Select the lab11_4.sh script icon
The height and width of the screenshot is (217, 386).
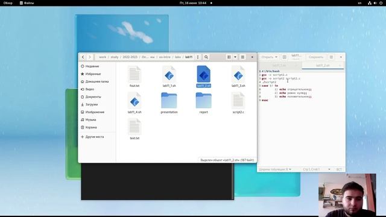tap(134, 101)
